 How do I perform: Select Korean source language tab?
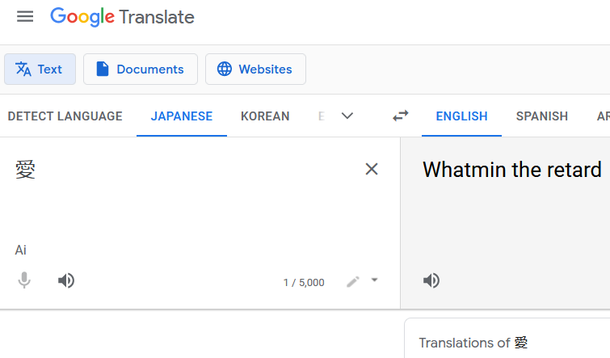pyautogui.click(x=265, y=116)
